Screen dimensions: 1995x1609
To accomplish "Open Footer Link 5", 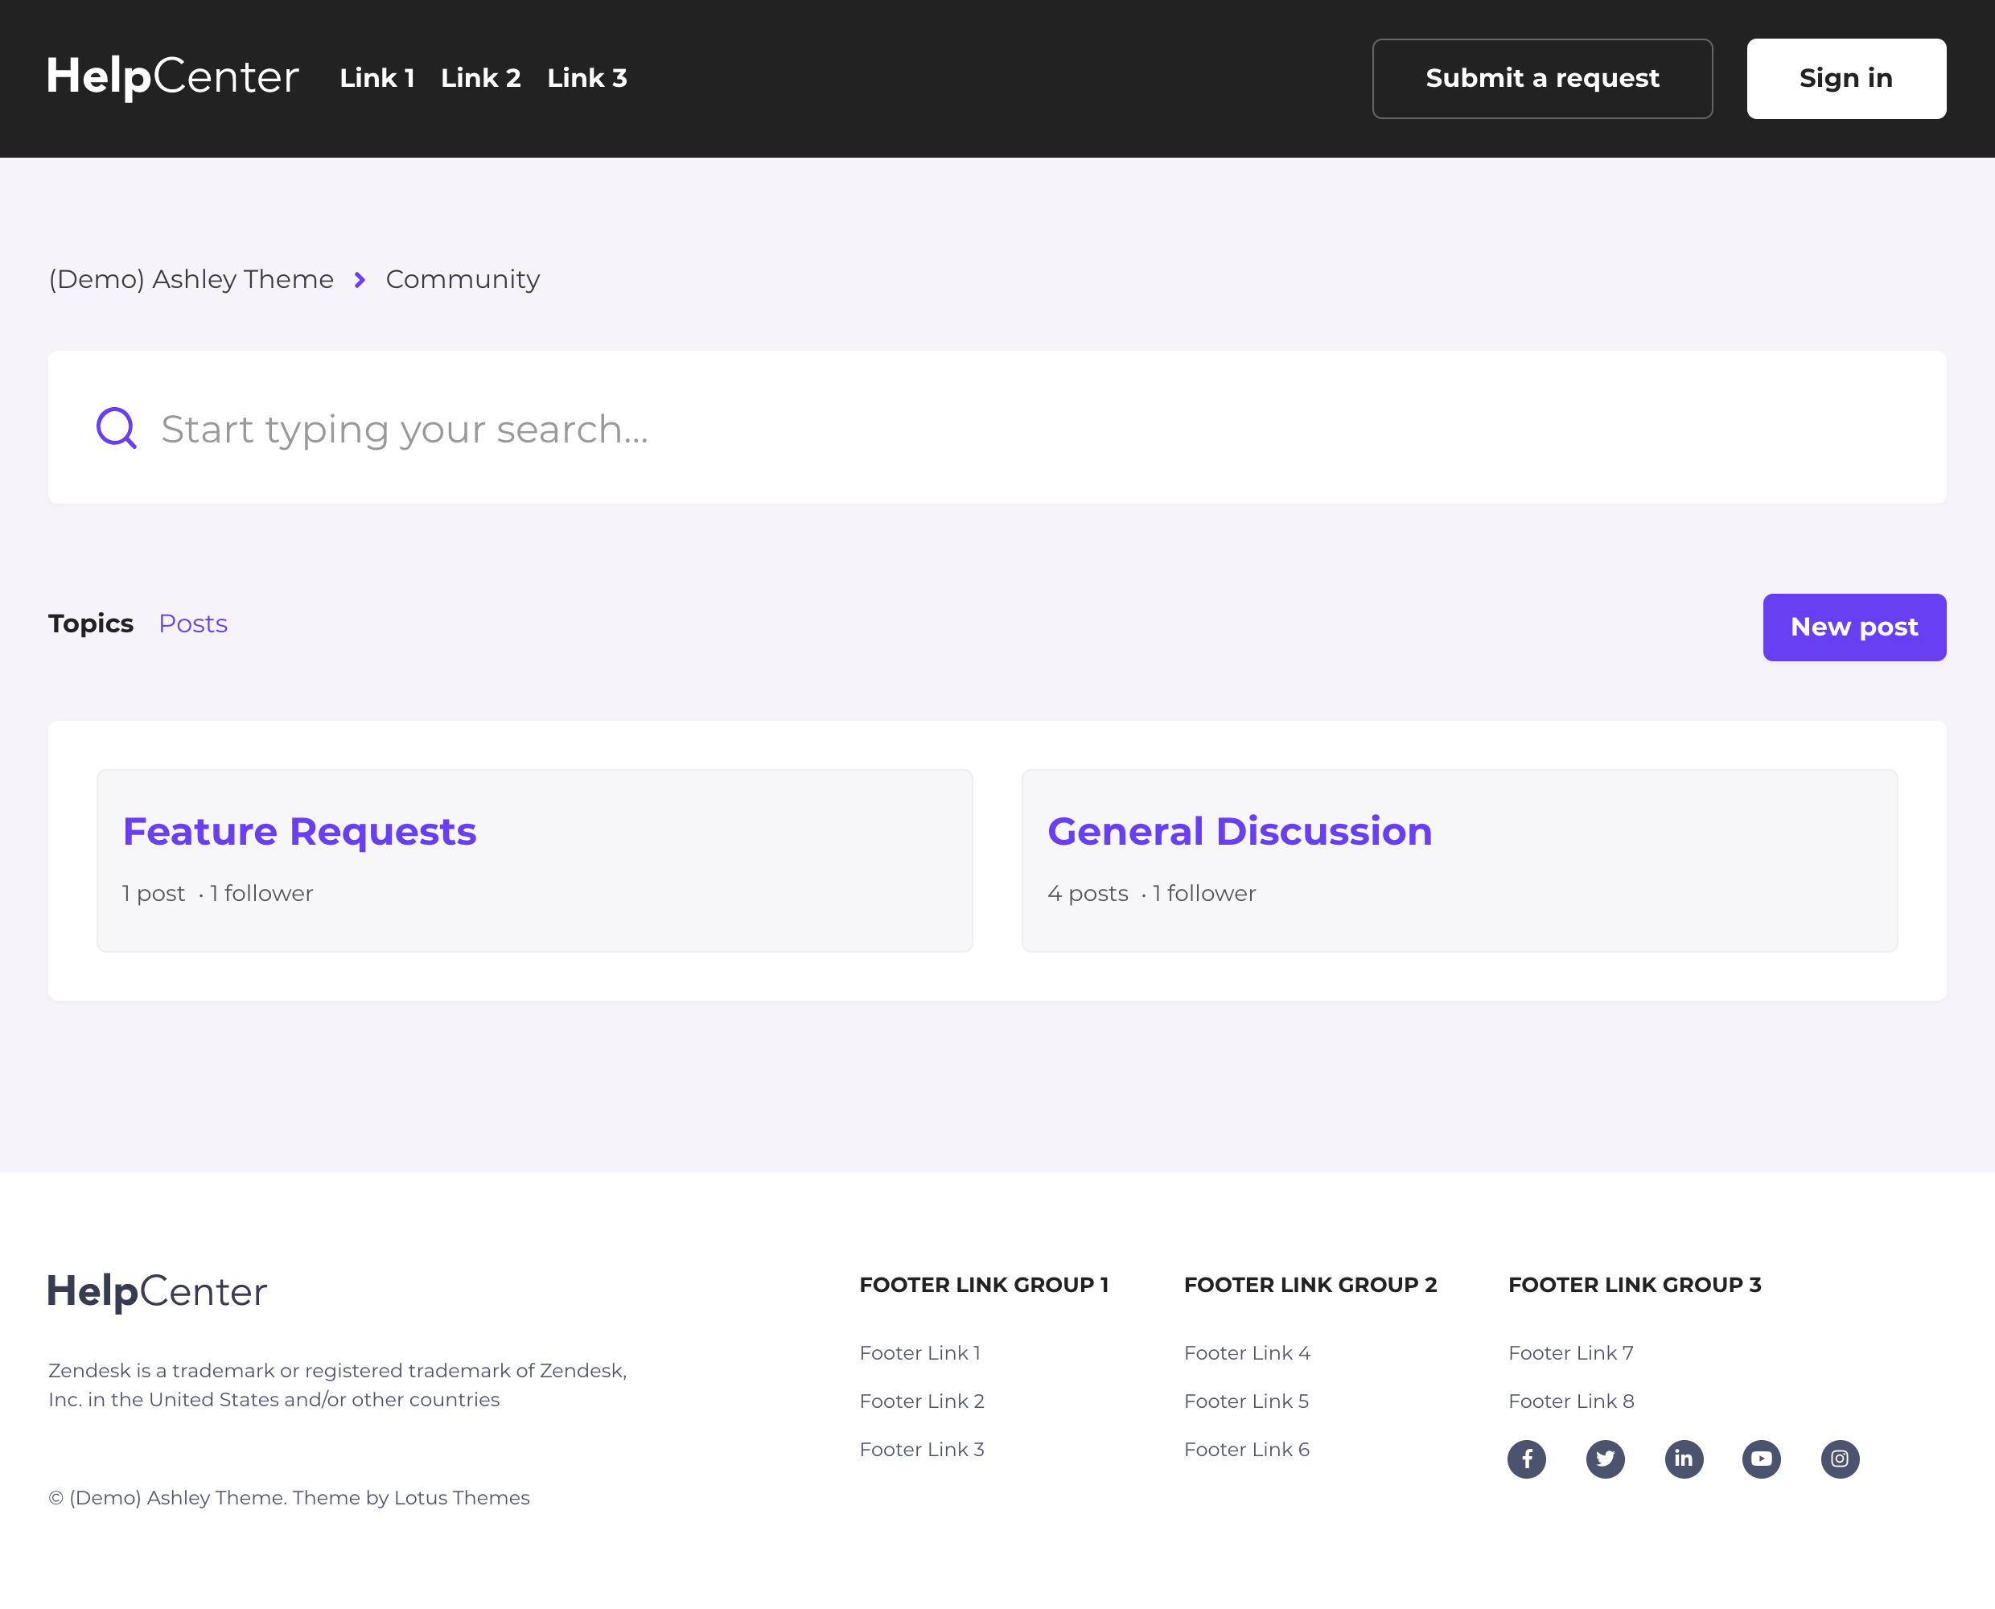I will coord(1245,1401).
